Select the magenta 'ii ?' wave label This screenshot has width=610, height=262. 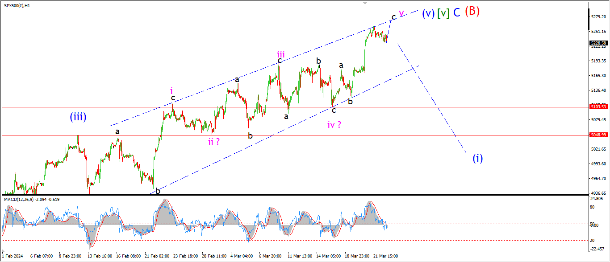(x=213, y=142)
